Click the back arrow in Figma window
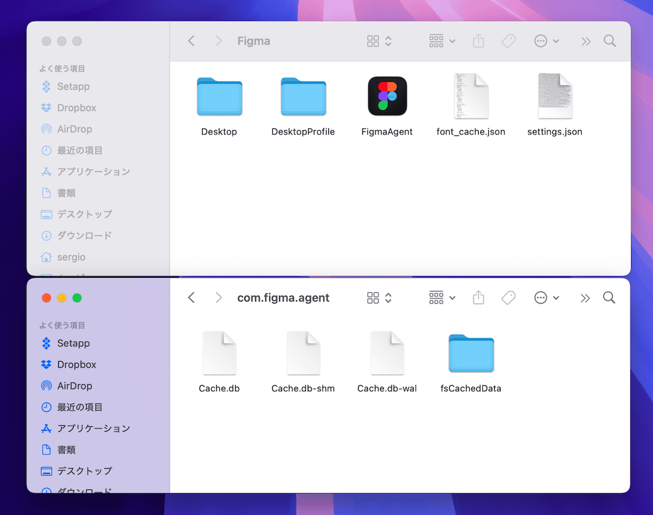The image size is (653, 515). coord(191,41)
